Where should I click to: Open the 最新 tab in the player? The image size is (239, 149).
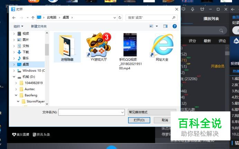[207, 41]
